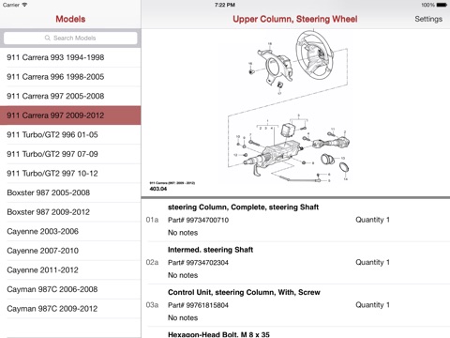This screenshot has height=338, width=450.
Task: Select Cayman 987C 2006-2008
Action: click(70, 289)
